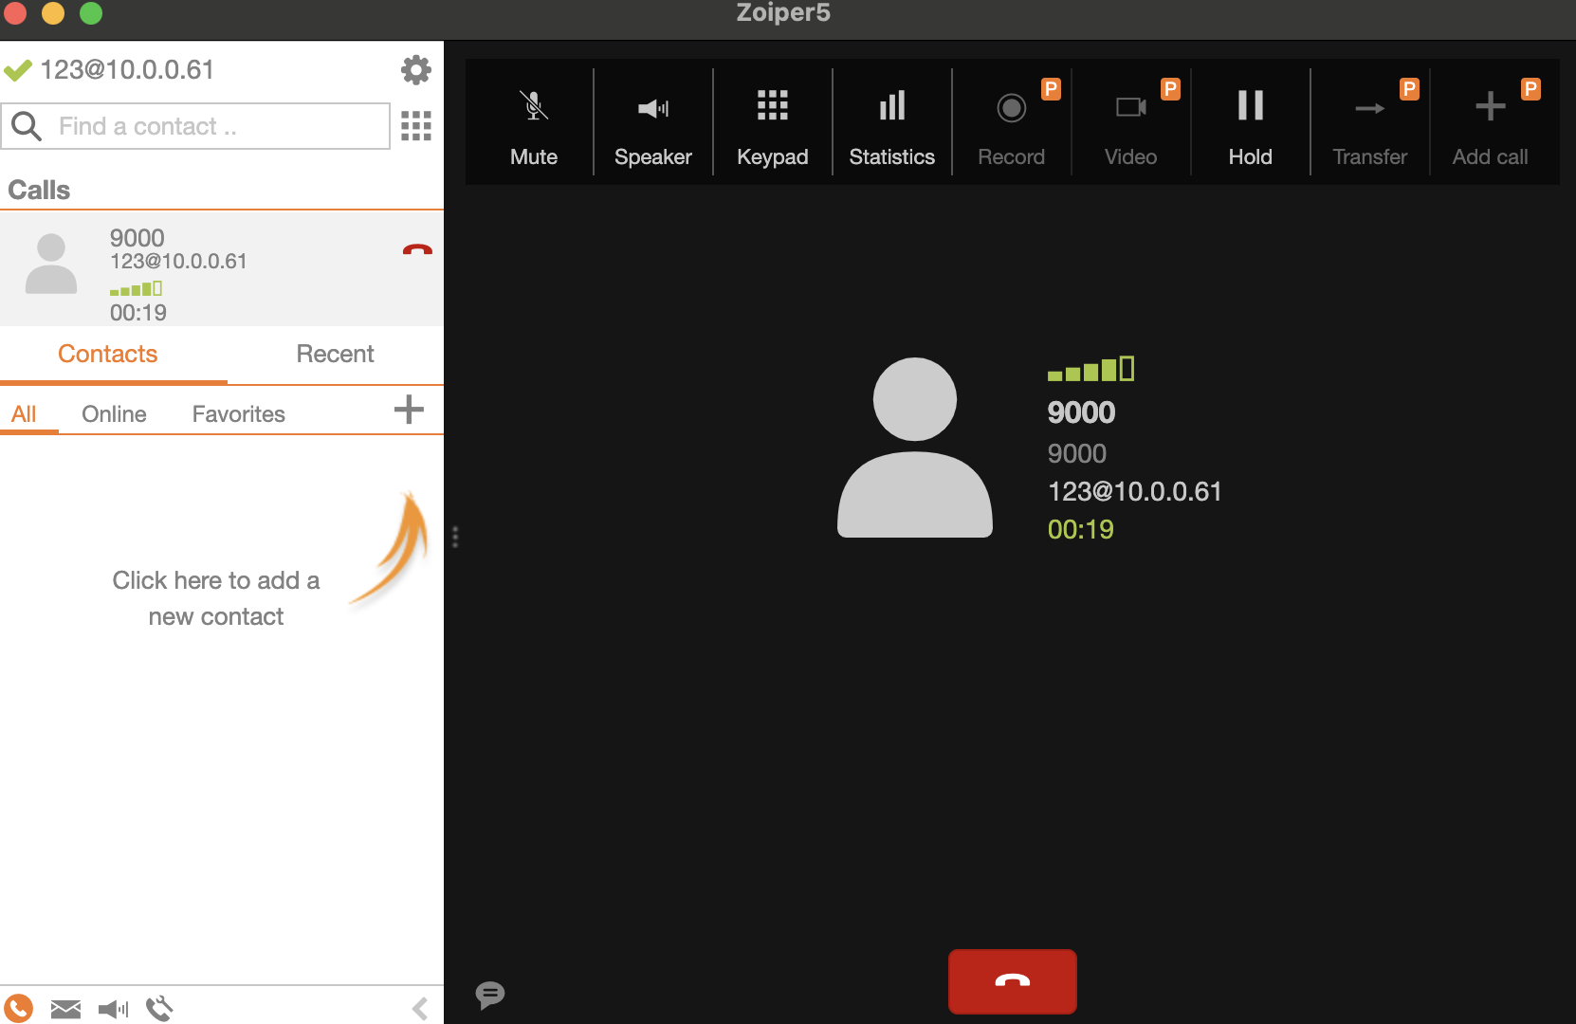Start recording the call

tap(1011, 123)
